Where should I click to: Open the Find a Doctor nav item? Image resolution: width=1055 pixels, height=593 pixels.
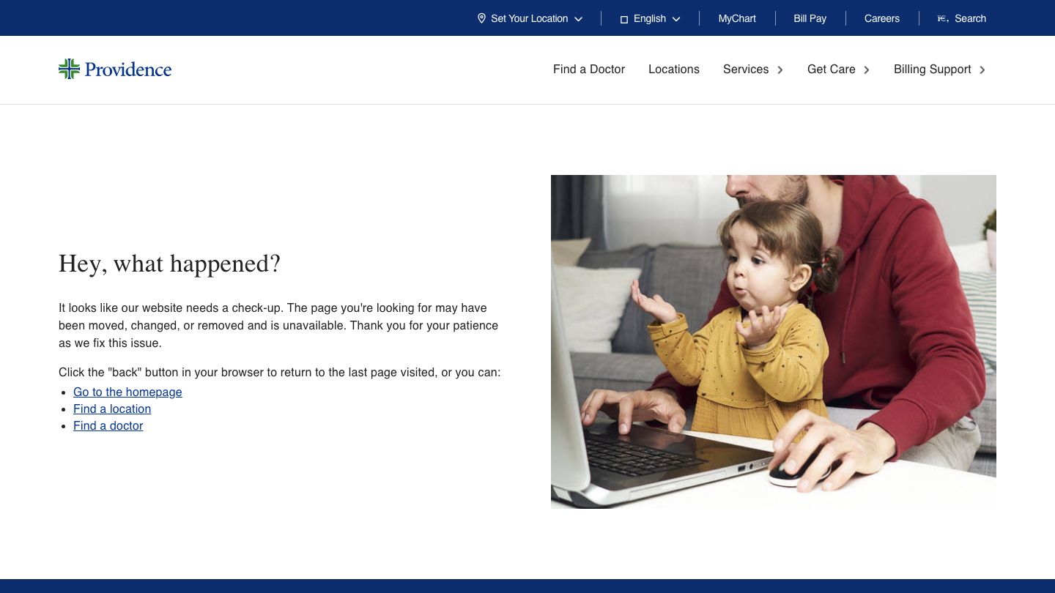[x=588, y=69]
